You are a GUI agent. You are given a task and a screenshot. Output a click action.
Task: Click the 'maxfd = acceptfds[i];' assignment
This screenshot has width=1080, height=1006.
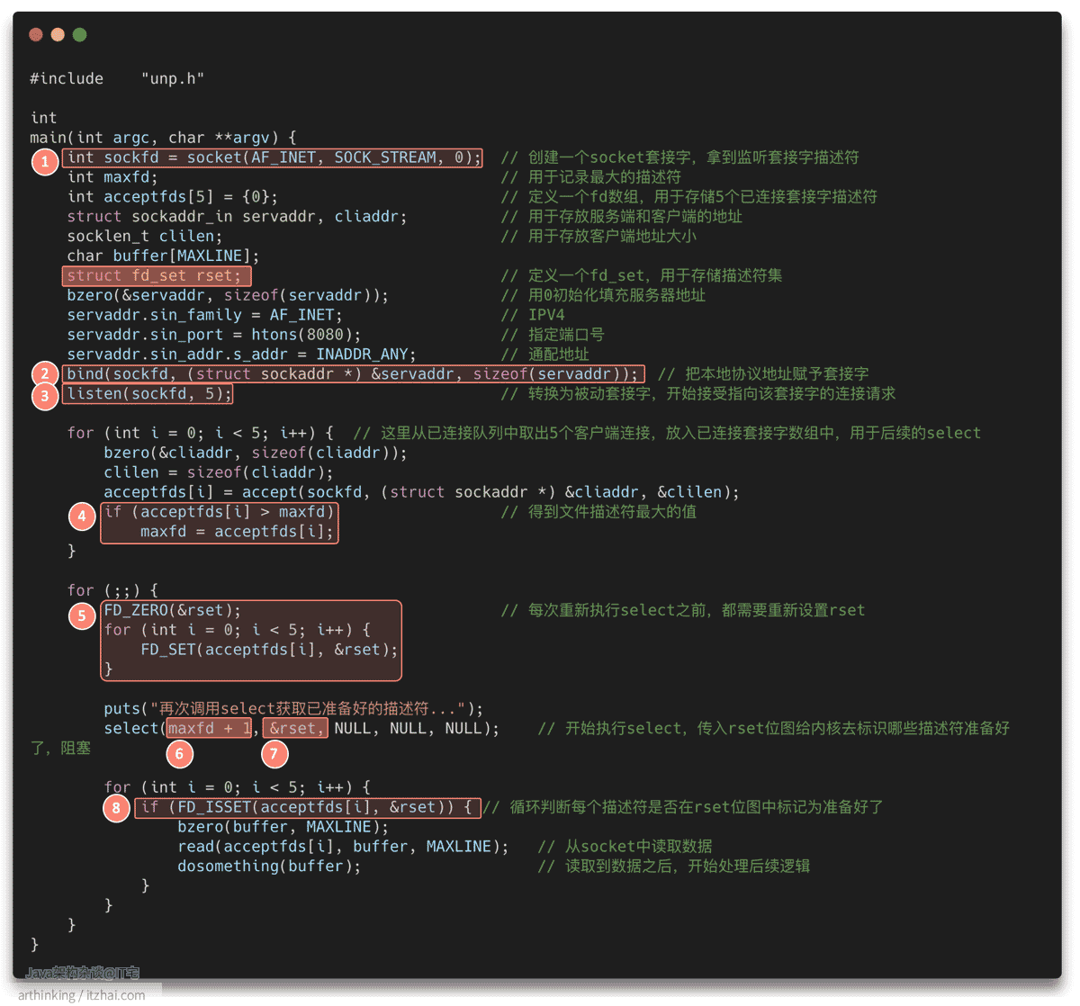[238, 532]
